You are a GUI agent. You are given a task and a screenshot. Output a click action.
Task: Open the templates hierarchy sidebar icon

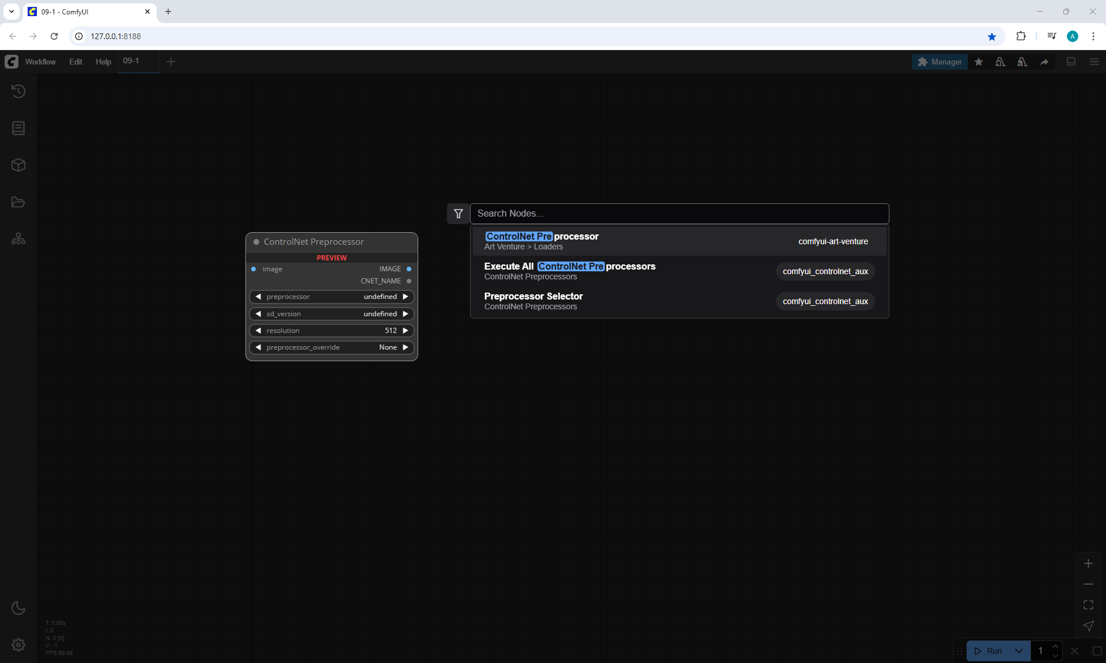18,238
